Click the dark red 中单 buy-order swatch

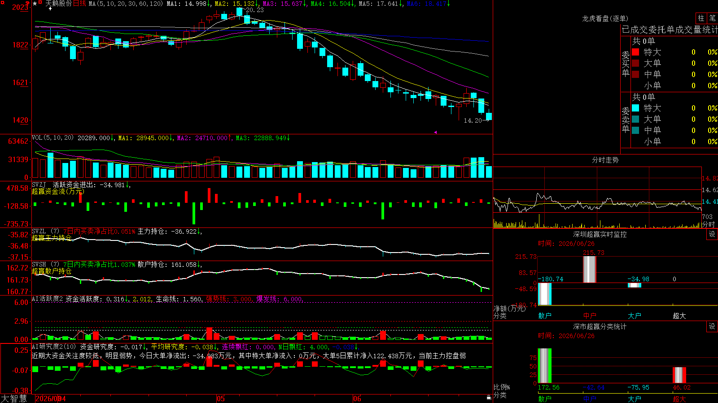pyautogui.click(x=635, y=74)
